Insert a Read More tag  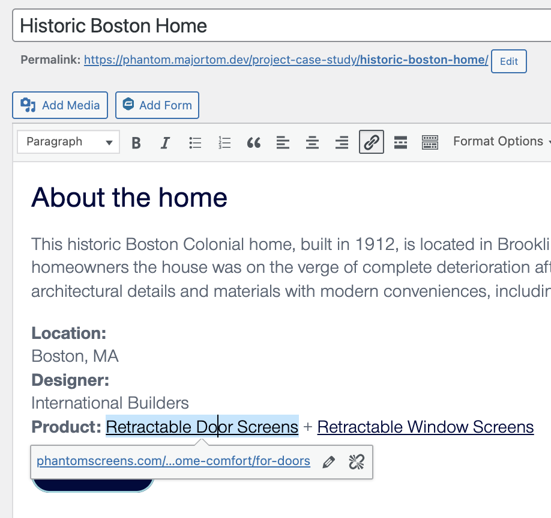pos(400,142)
